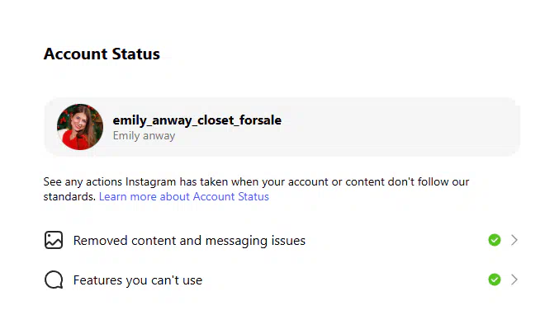Click green checkmark on Features you can't use row
540x329 pixels.
pos(495,280)
